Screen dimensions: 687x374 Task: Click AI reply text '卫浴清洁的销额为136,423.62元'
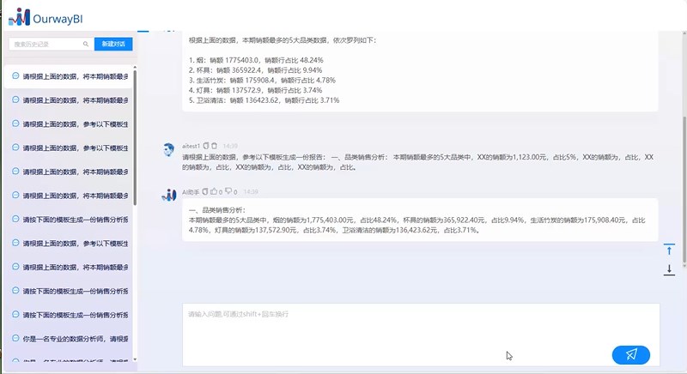pos(390,230)
